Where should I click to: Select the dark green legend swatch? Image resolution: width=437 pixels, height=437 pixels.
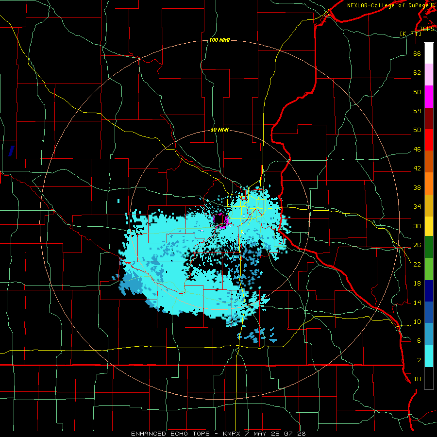(429, 247)
